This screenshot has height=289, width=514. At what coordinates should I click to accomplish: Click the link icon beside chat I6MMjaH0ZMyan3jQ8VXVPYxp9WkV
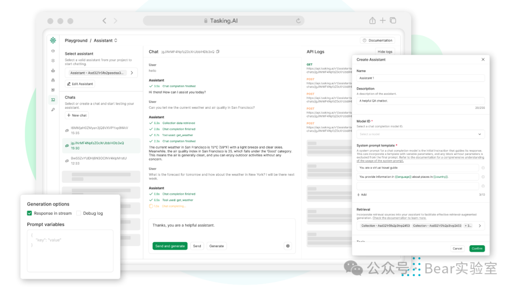click(x=67, y=130)
